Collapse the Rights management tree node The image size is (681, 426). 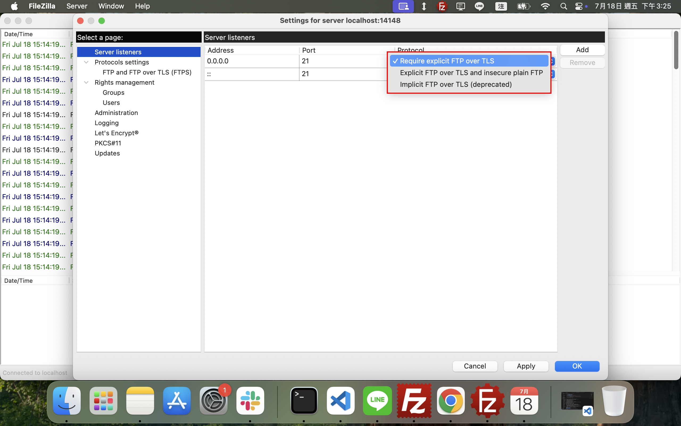coord(86,83)
